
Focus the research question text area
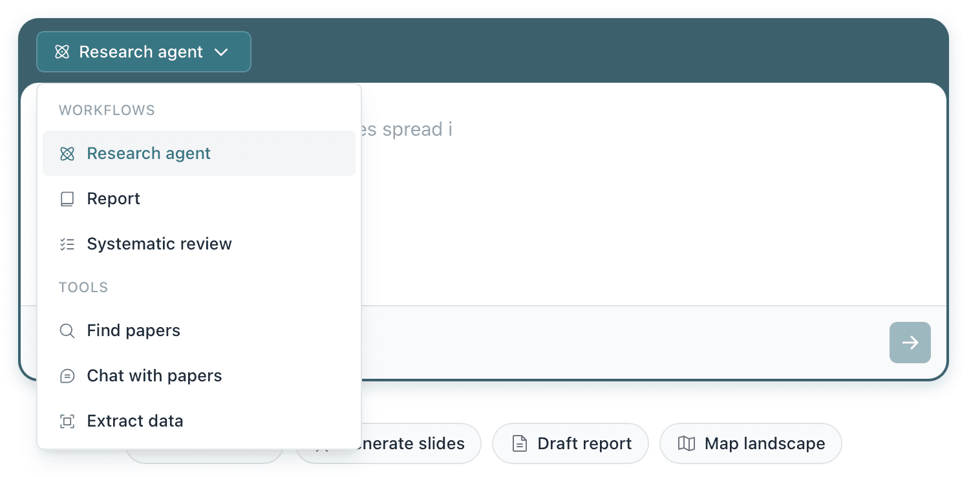click(653, 194)
